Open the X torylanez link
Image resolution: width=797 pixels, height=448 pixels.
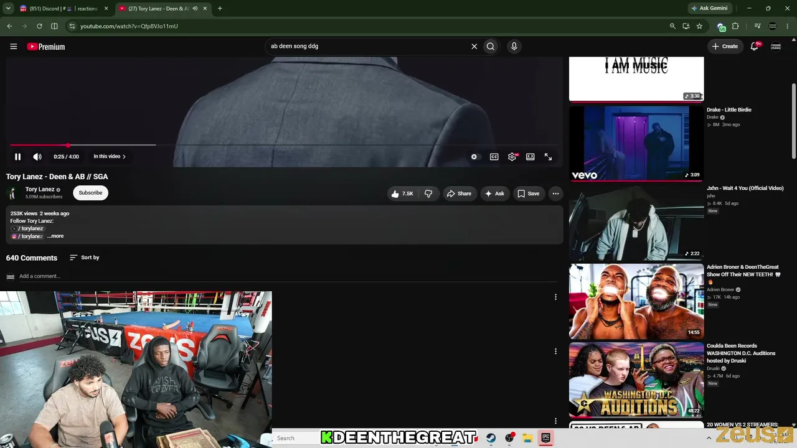click(x=27, y=228)
